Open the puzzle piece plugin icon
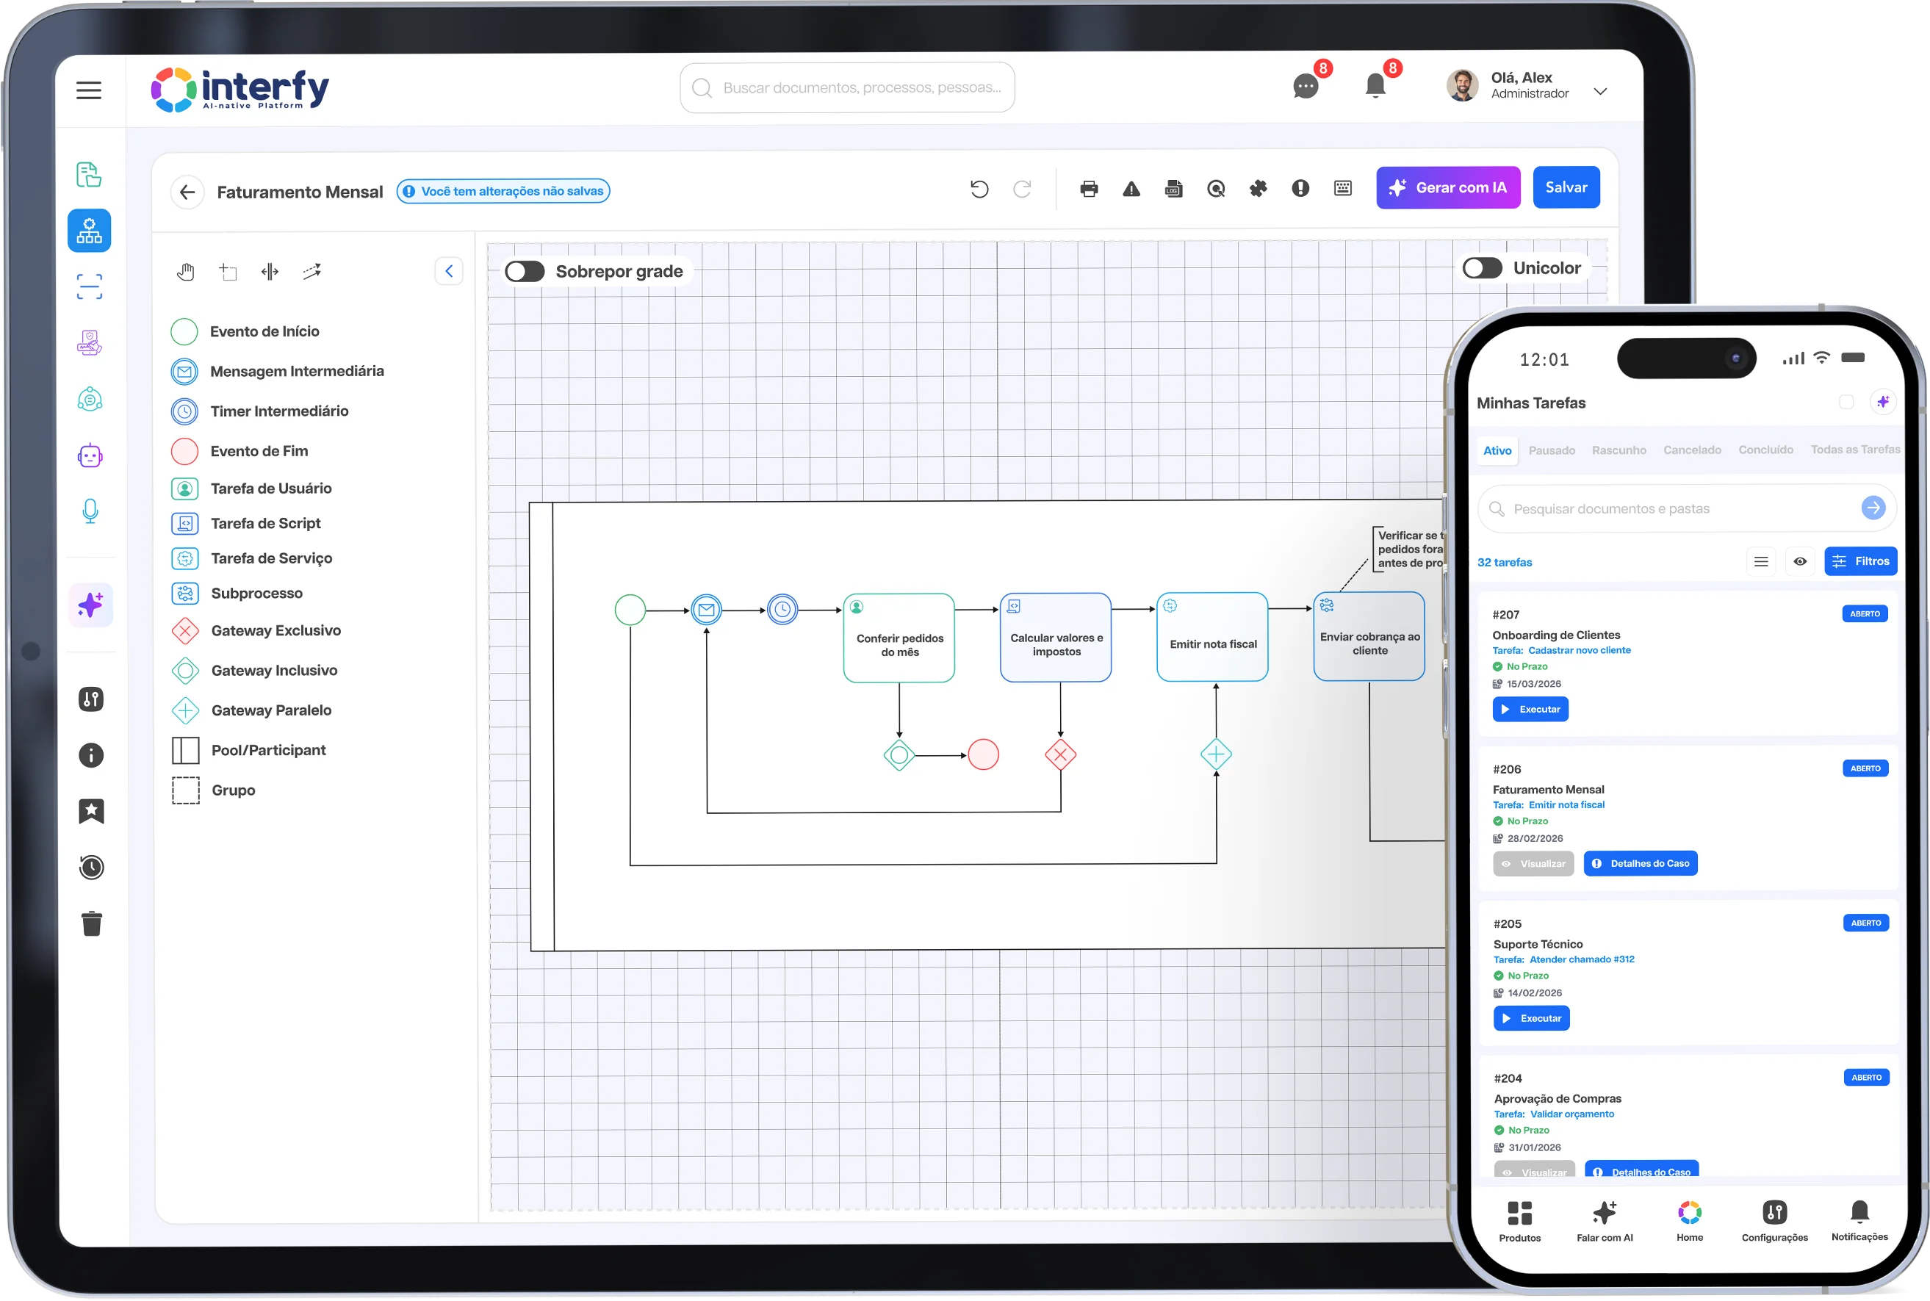 1258,188
